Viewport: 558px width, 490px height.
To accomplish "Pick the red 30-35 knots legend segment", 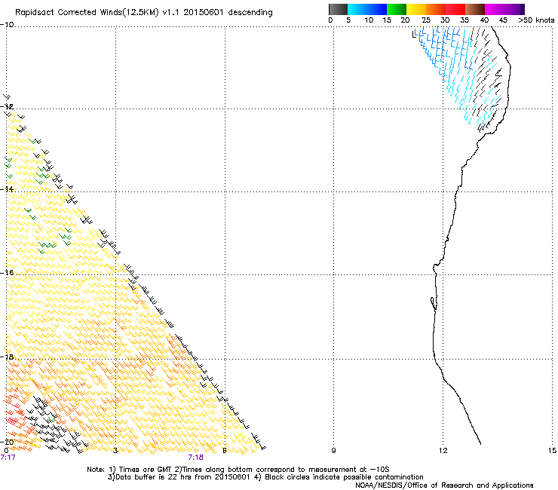I will click(x=455, y=9).
